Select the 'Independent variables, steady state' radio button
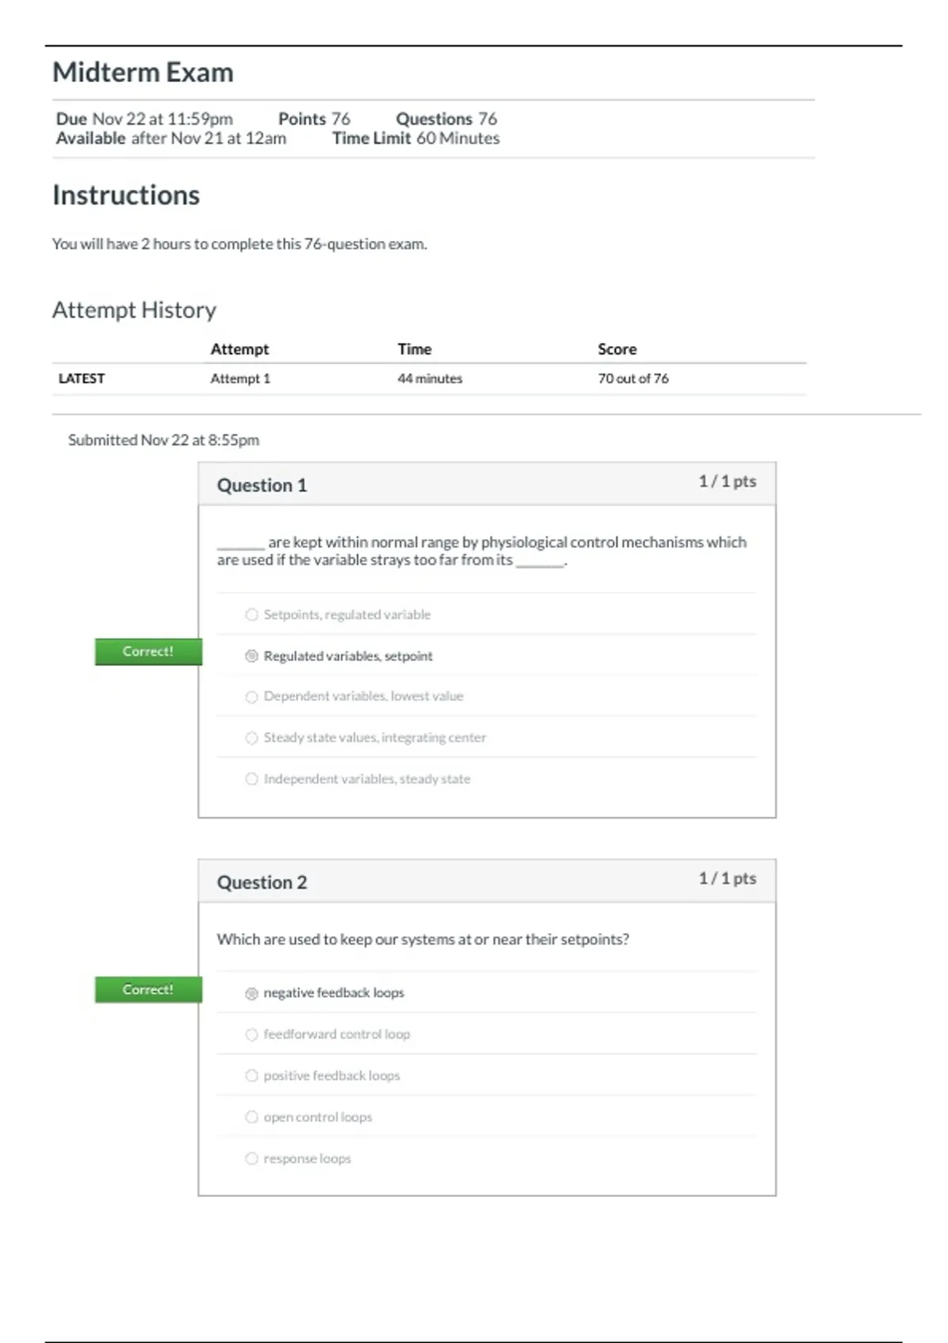The width and height of the screenshot is (948, 1343). pos(251,779)
